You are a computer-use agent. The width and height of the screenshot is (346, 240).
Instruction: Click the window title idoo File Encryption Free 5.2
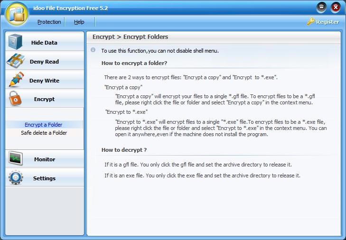[71, 8]
